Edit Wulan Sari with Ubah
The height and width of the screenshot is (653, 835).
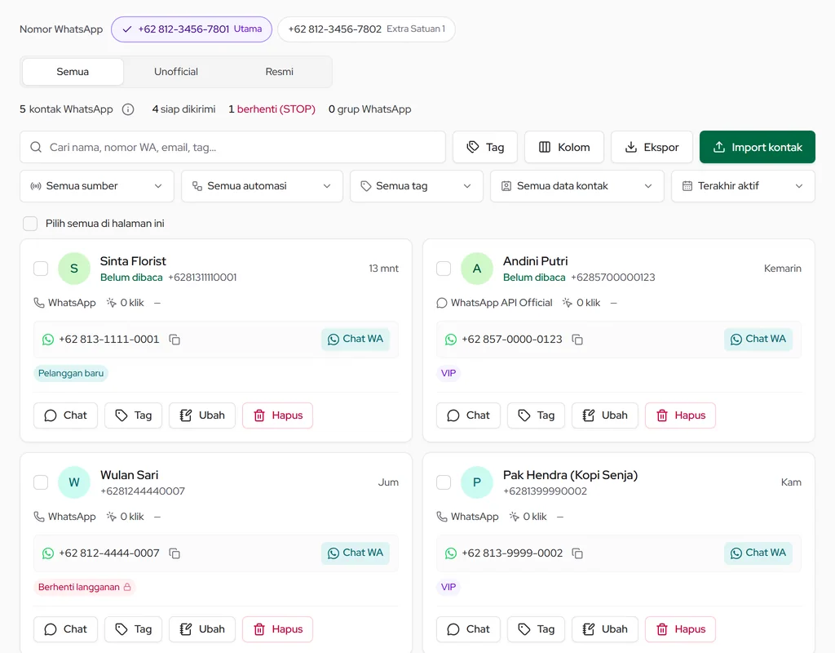[x=202, y=629]
